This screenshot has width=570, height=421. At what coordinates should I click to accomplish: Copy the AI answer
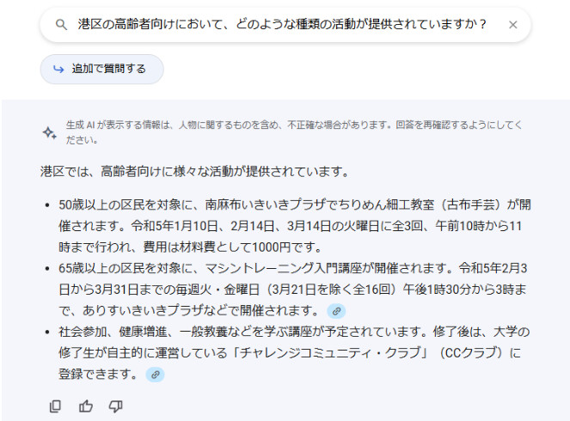point(55,406)
